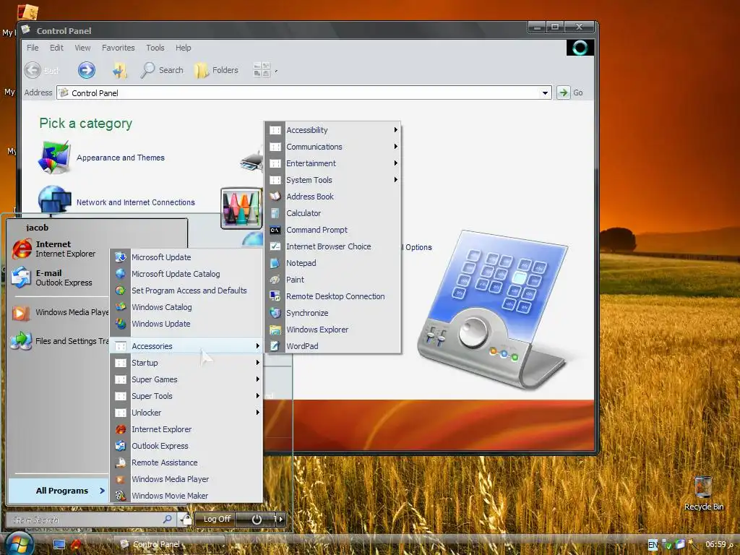This screenshot has height=555, width=740.
Task: Click the Windows Media Player icon in programs list
Action: pos(121,479)
